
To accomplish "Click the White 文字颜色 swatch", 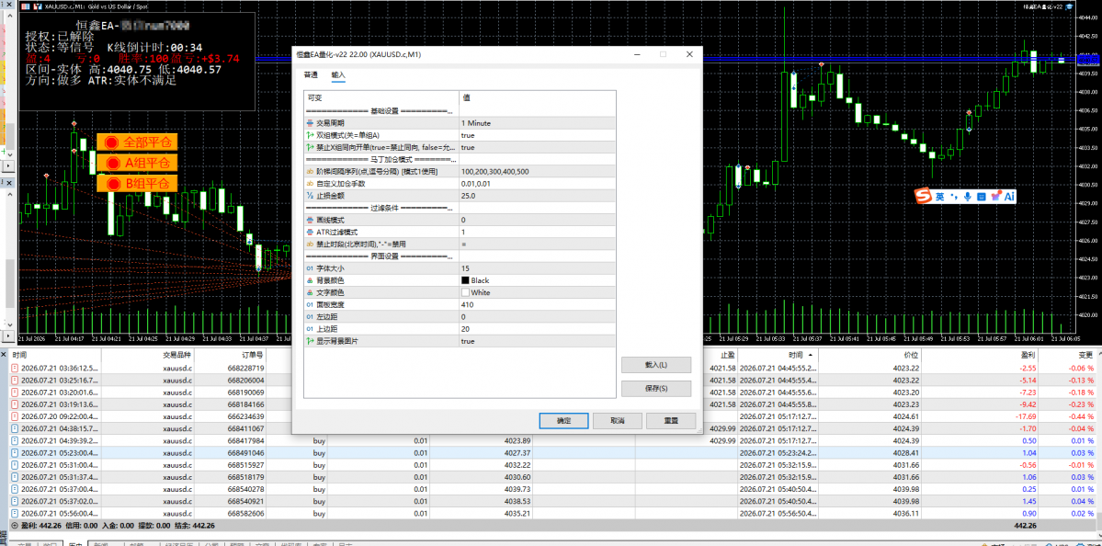I will [465, 292].
